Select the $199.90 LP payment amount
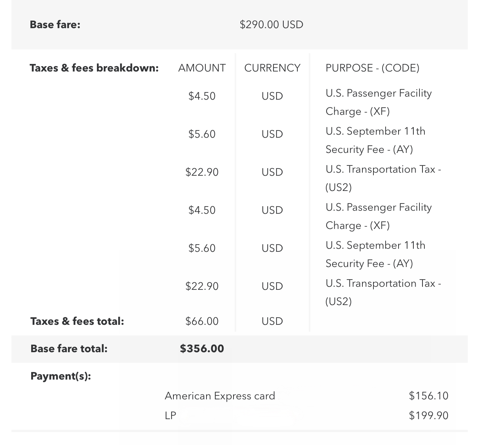Screen dimensions: 486x445 [429, 416]
